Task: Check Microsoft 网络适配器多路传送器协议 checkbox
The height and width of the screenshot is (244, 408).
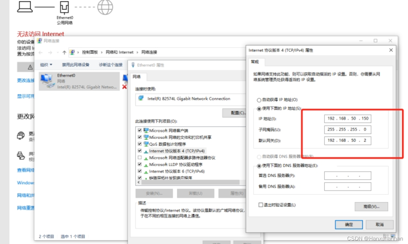Action: [140, 157]
